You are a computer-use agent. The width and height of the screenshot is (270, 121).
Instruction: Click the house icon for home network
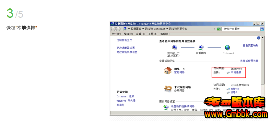[x=168, y=71]
